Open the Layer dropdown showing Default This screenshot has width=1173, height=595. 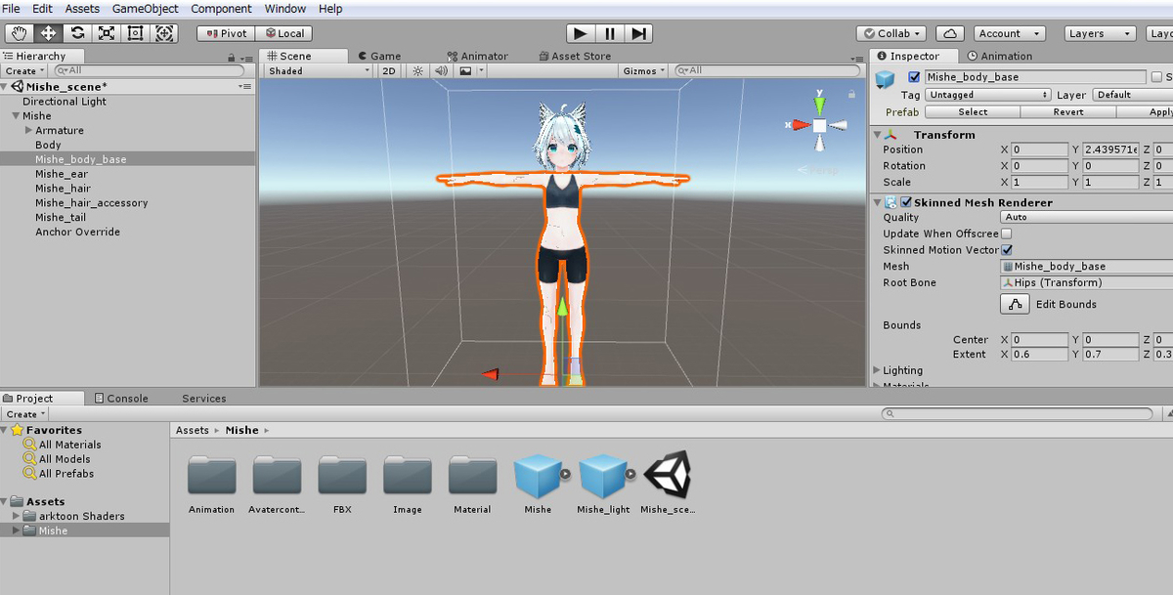pyautogui.click(x=1132, y=95)
